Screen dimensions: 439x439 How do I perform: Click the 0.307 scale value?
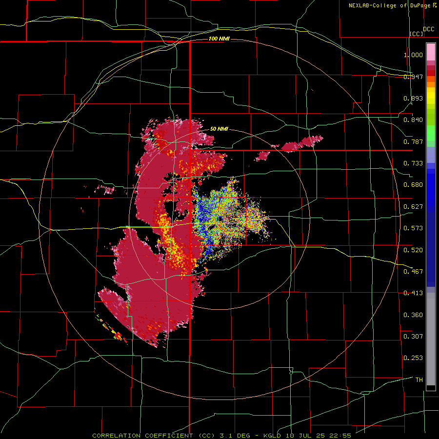pyautogui.click(x=413, y=337)
